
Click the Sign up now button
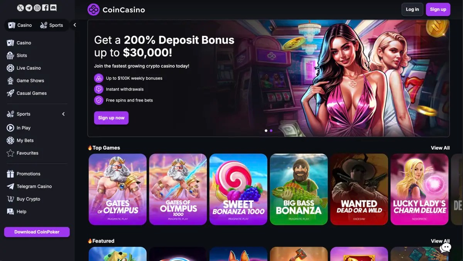coord(111,118)
